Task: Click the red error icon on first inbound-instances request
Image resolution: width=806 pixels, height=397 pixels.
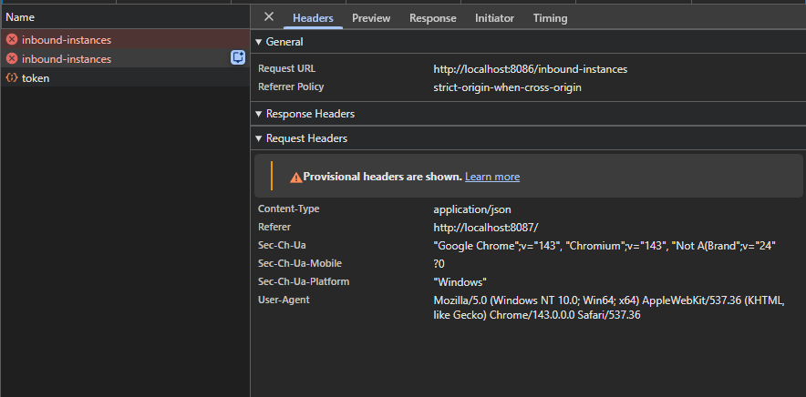Action: point(12,40)
